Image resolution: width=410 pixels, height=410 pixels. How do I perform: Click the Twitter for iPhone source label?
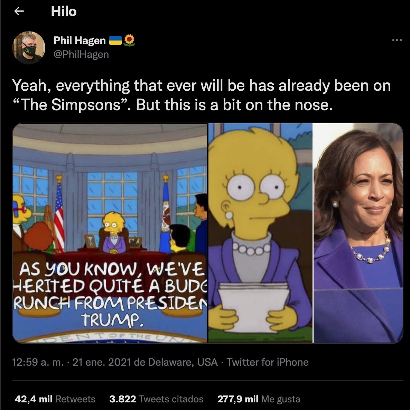[x=268, y=362]
